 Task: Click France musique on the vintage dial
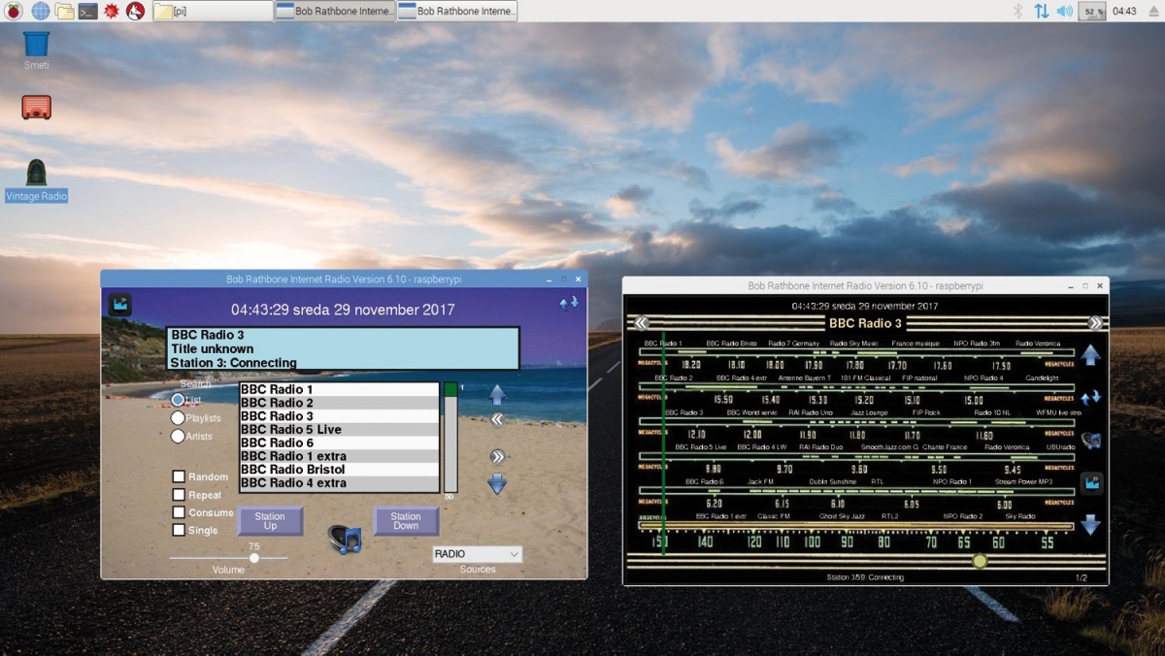[917, 344]
